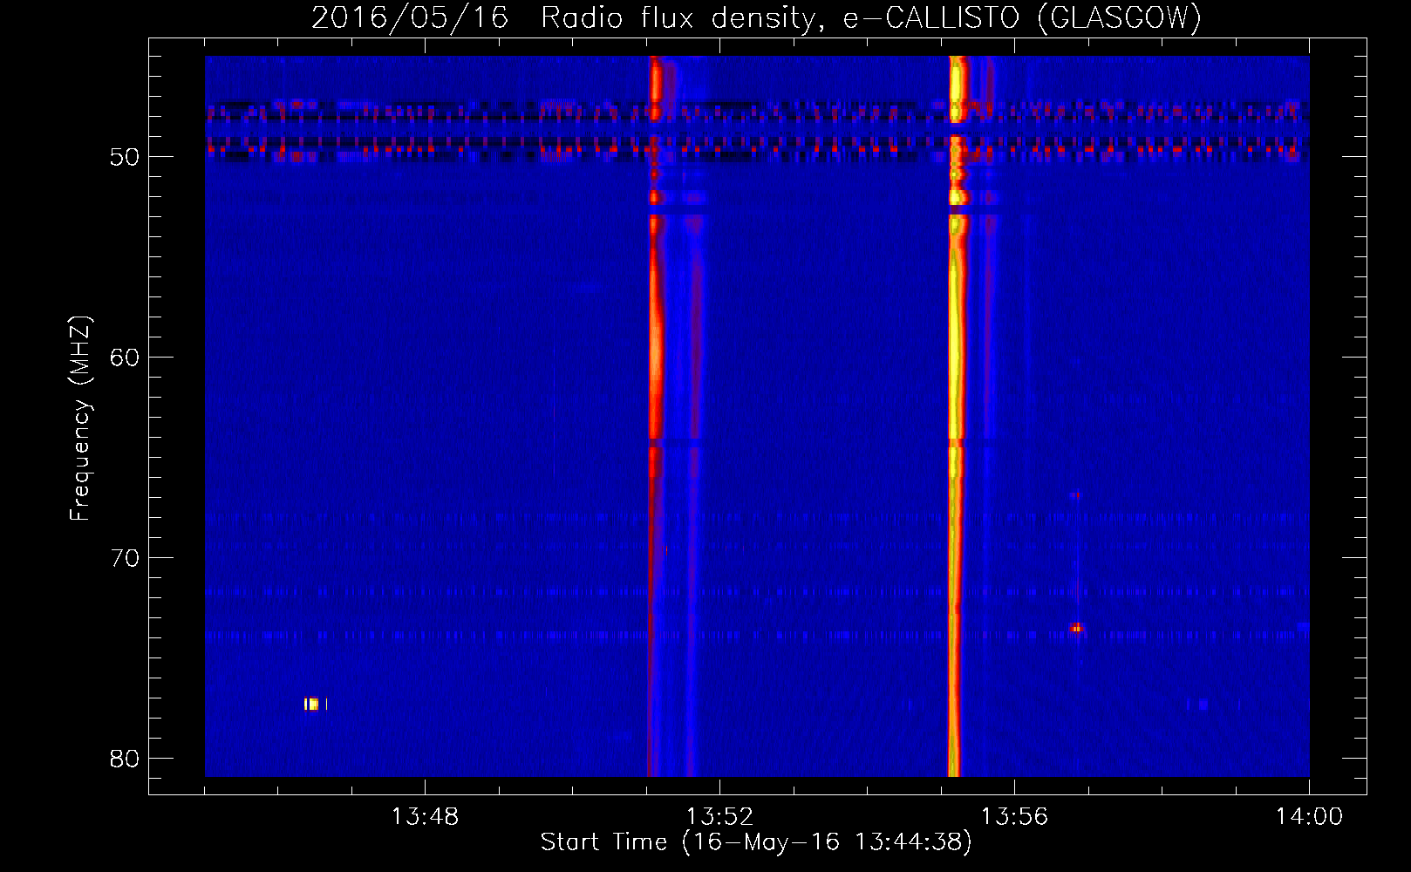Click the 14:00 time tick label

click(1309, 816)
